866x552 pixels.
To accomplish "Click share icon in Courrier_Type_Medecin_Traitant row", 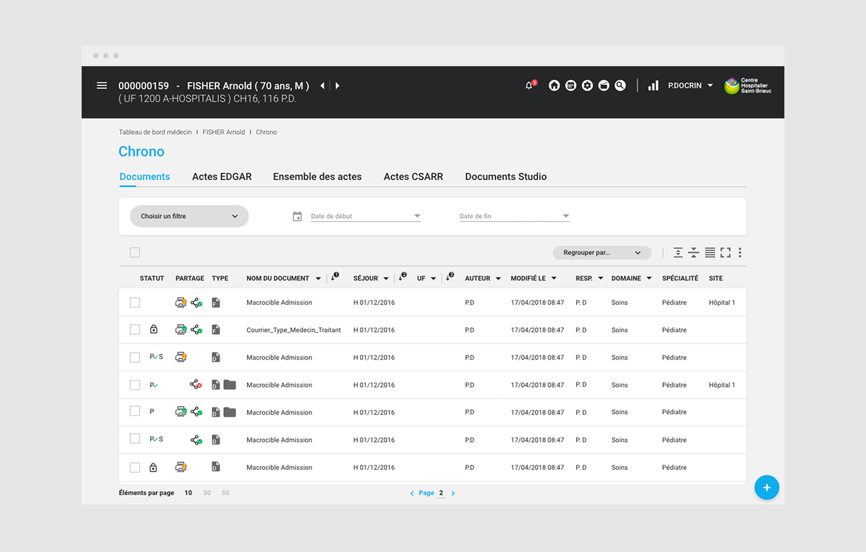I will click(x=196, y=330).
